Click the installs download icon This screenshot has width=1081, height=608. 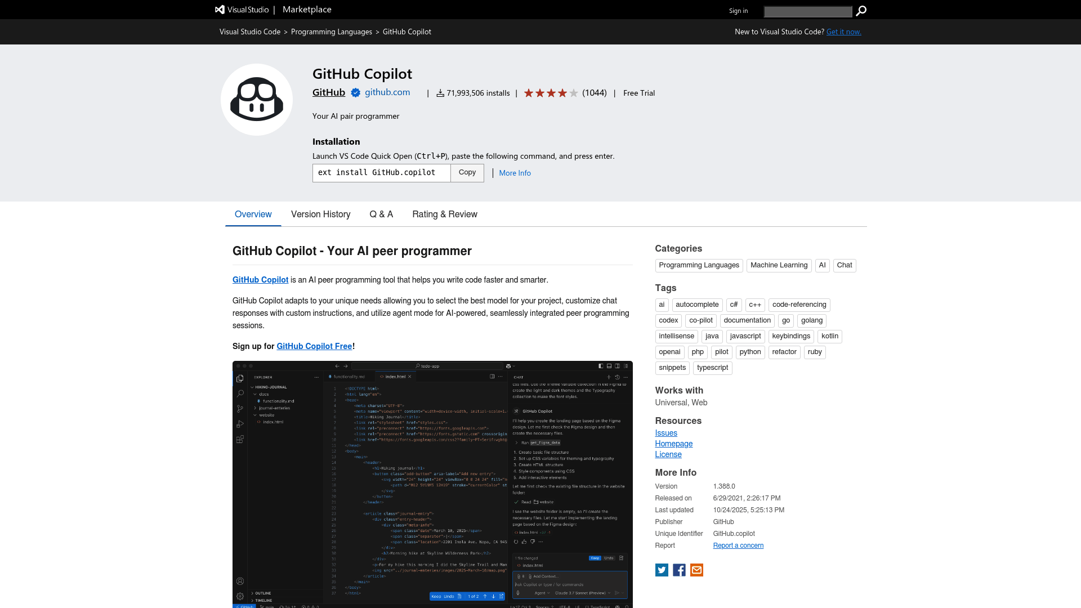pos(440,93)
